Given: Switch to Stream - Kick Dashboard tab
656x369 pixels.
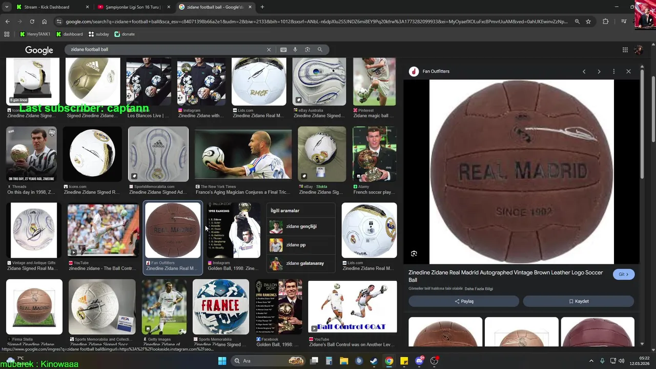Looking at the screenshot, I should (x=51, y=7).
